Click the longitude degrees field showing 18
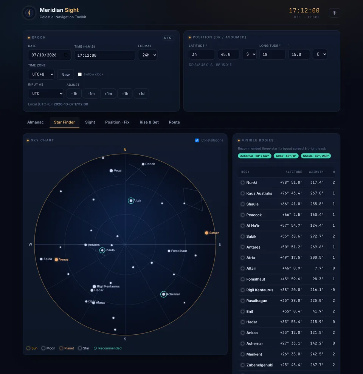 272,54
